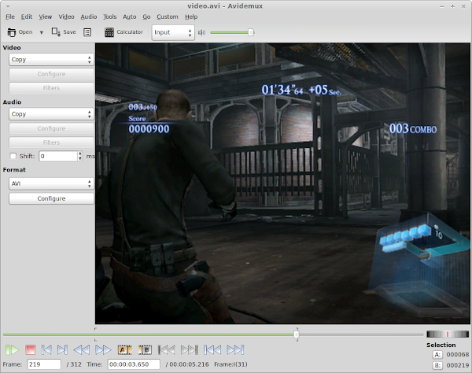Open the Help menu
Viewport: 472px width, 373px height.
(x=191, y=17)
